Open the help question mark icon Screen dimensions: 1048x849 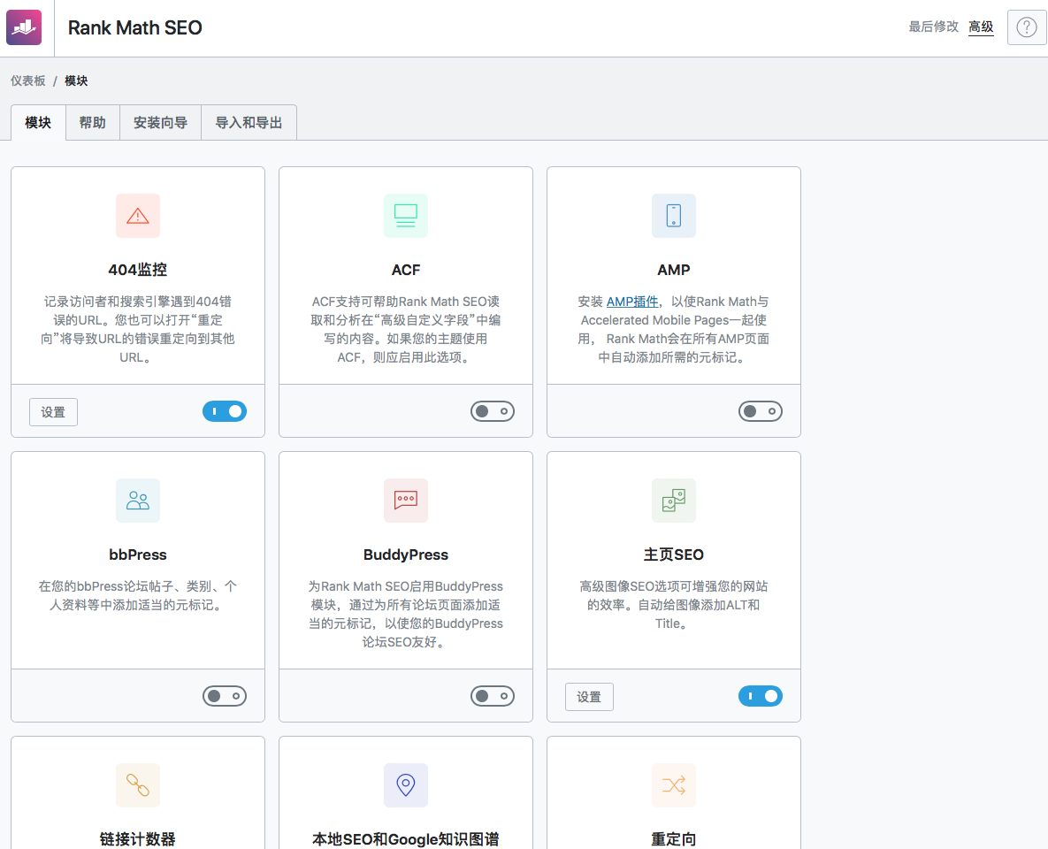click(x=1026, y=27)
